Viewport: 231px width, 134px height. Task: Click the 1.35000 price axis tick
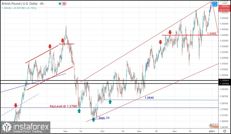224,24
